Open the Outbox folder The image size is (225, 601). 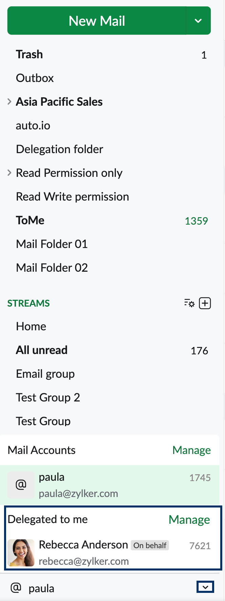click(x=35, y=78)
